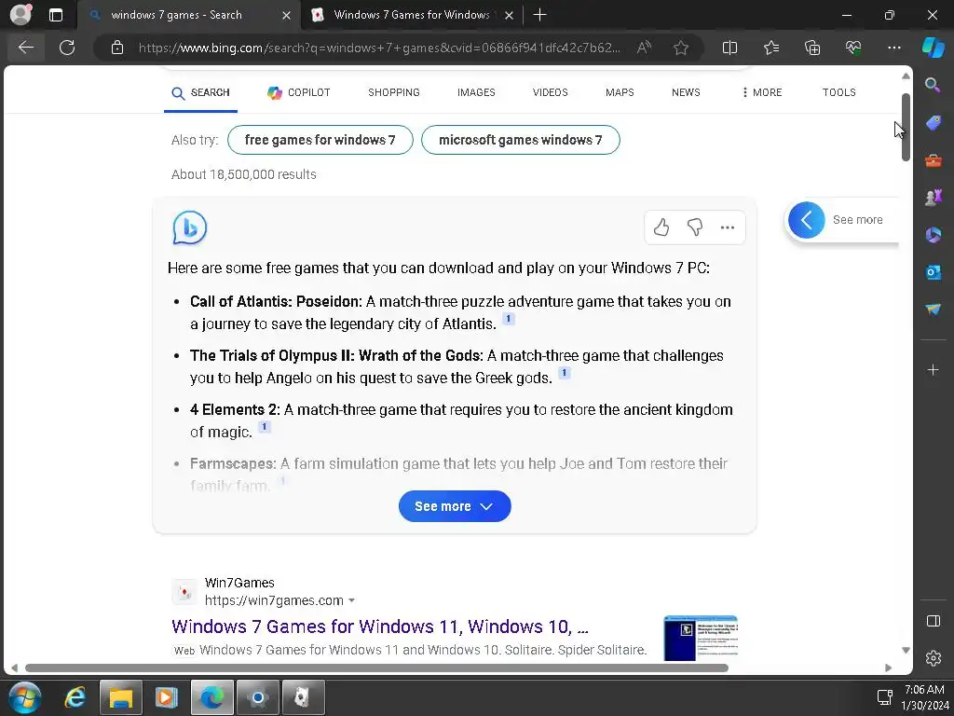
Task: Open citation 1 after Call of Atlantis
Action: (509, 319)
